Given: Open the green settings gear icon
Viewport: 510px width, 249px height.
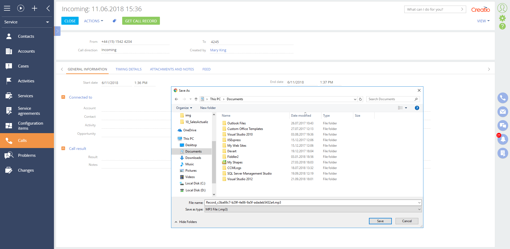Looking at the screenshot, I should click(502, 18).
